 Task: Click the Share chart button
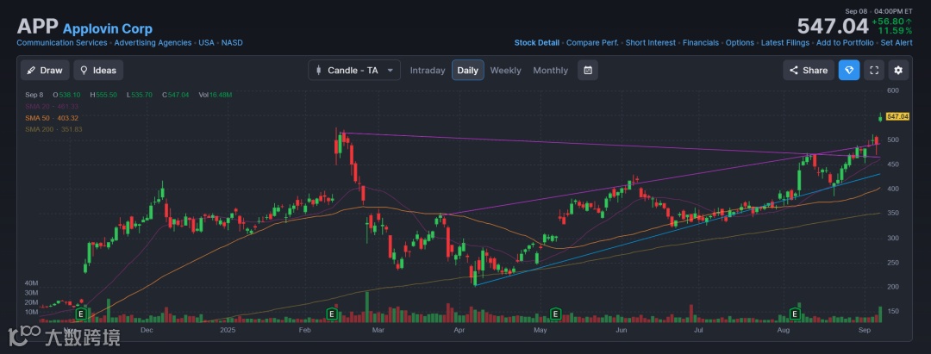click(809, 70)
